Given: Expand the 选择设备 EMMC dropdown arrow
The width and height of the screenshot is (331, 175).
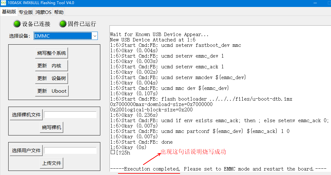Looking at the screenshot, I should (x=95, y=36).
